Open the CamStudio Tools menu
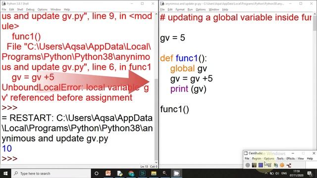 click(280, 159)
